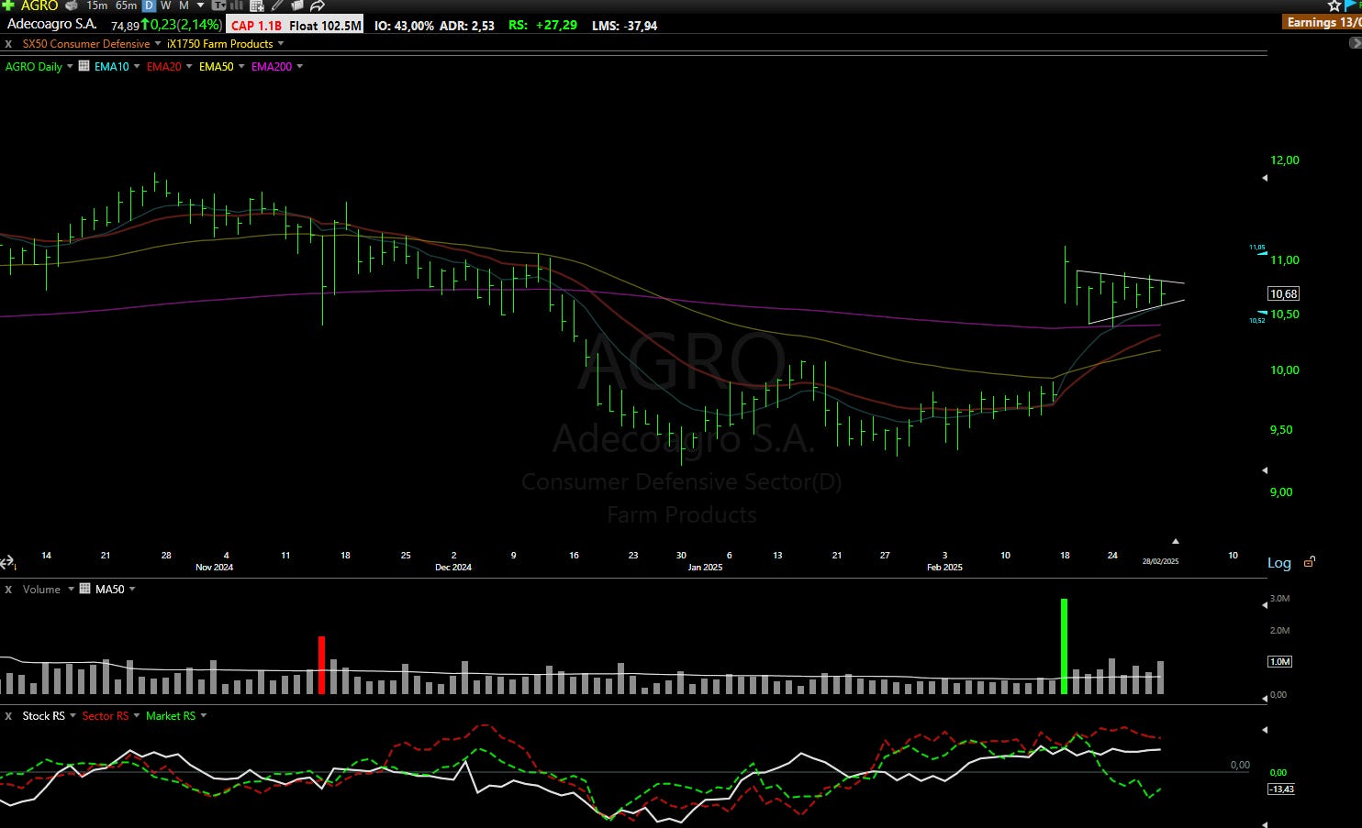This screenshot has width=1362, height=828.
Task: Click the time-axis reset arrows icon
Action: click(x=7, y=562)
